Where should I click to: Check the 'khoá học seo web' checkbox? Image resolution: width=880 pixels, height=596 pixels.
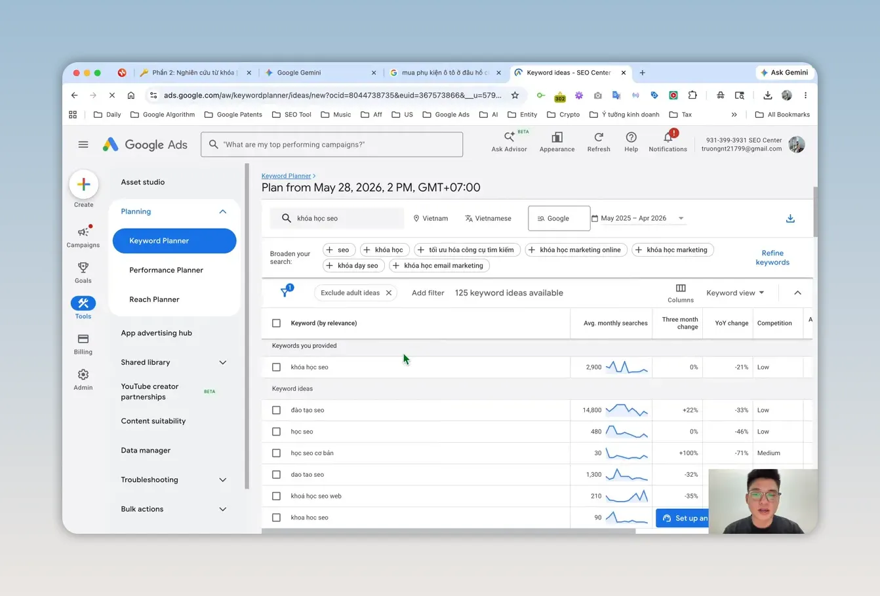pos(276,496)
